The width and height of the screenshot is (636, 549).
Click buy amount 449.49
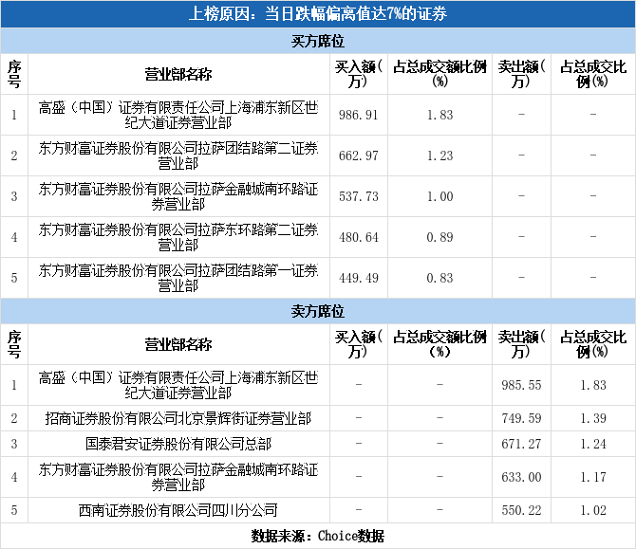point(359,278)
